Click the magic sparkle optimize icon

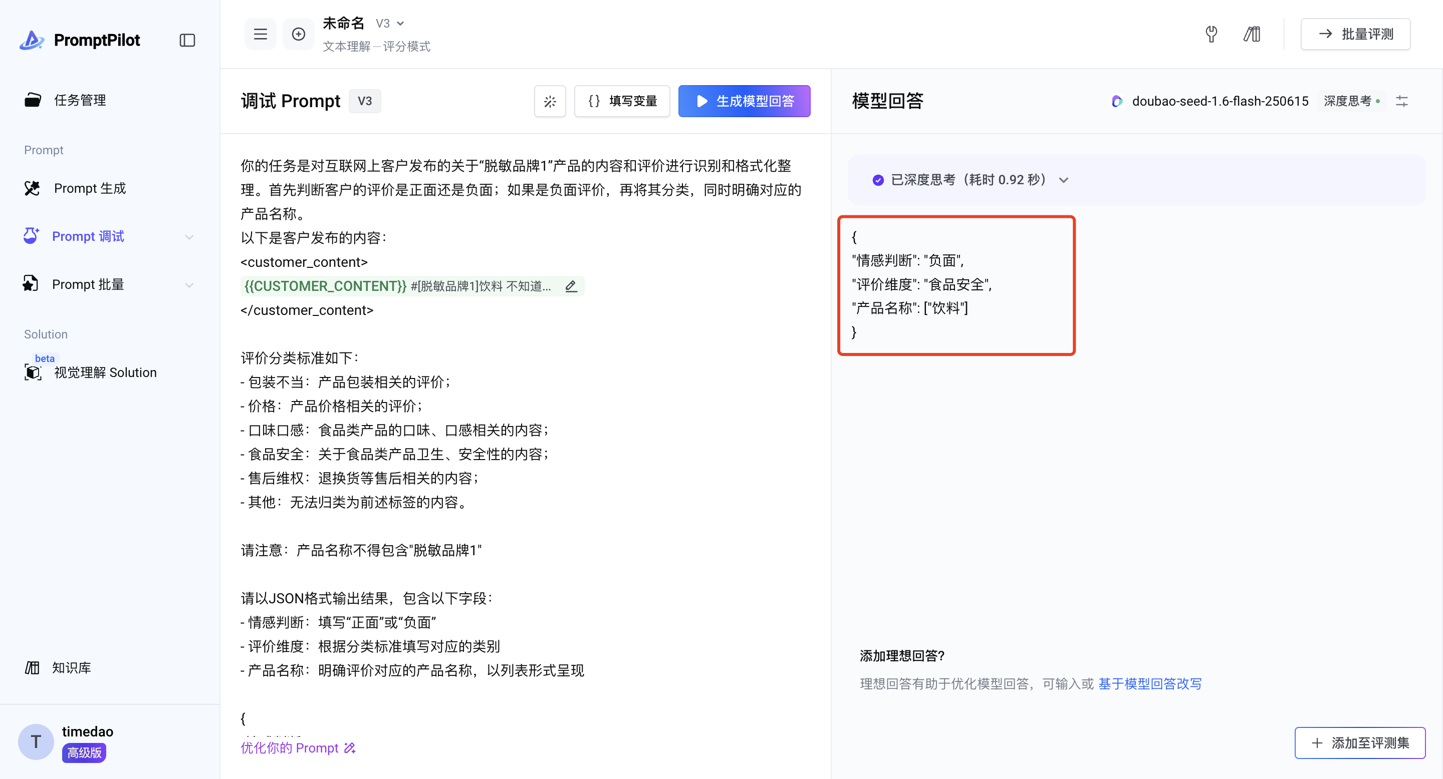click(550, 101)
